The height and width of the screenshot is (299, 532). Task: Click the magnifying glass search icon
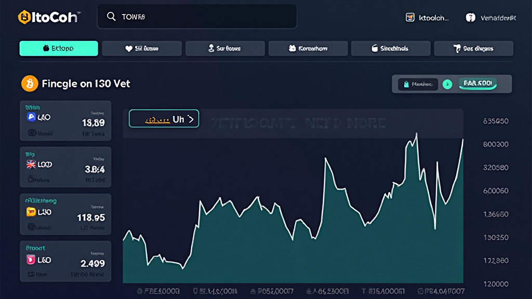tap(111, 17)
